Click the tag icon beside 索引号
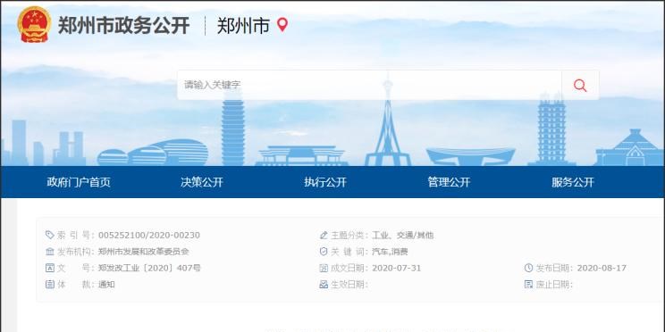 tap(50, 235)
